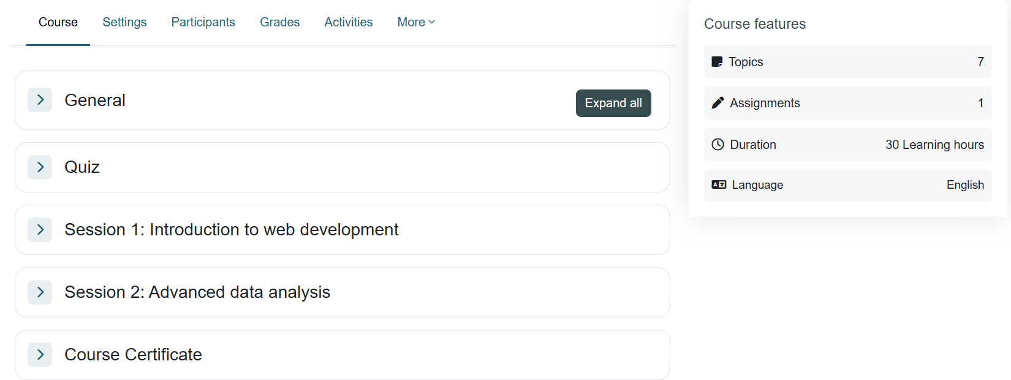Click the Topics sticky-note icon
The height and width of the screenshot is (380, 1011).
(x=717, y=62)
